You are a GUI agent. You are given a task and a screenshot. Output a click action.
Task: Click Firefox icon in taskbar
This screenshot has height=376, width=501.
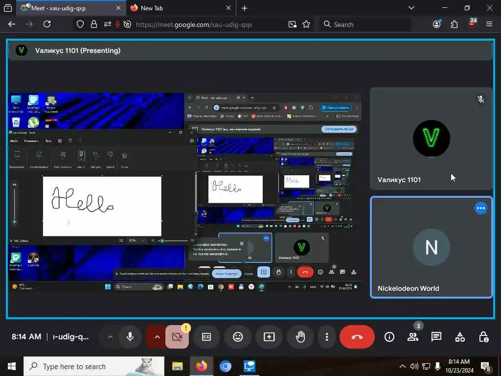[202, 366]
